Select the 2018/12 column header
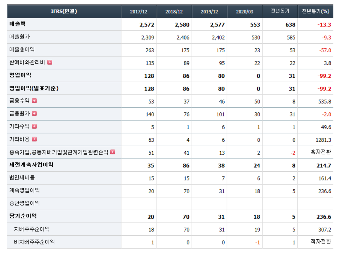This screenshot has height=253, width=339. click(x=174, y=12)
